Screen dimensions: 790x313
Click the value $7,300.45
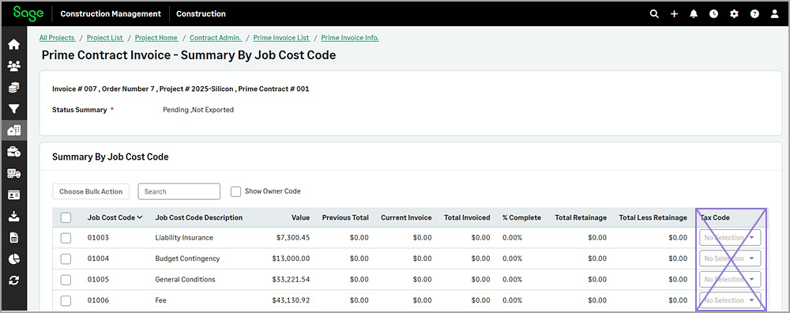click(293, 237)
